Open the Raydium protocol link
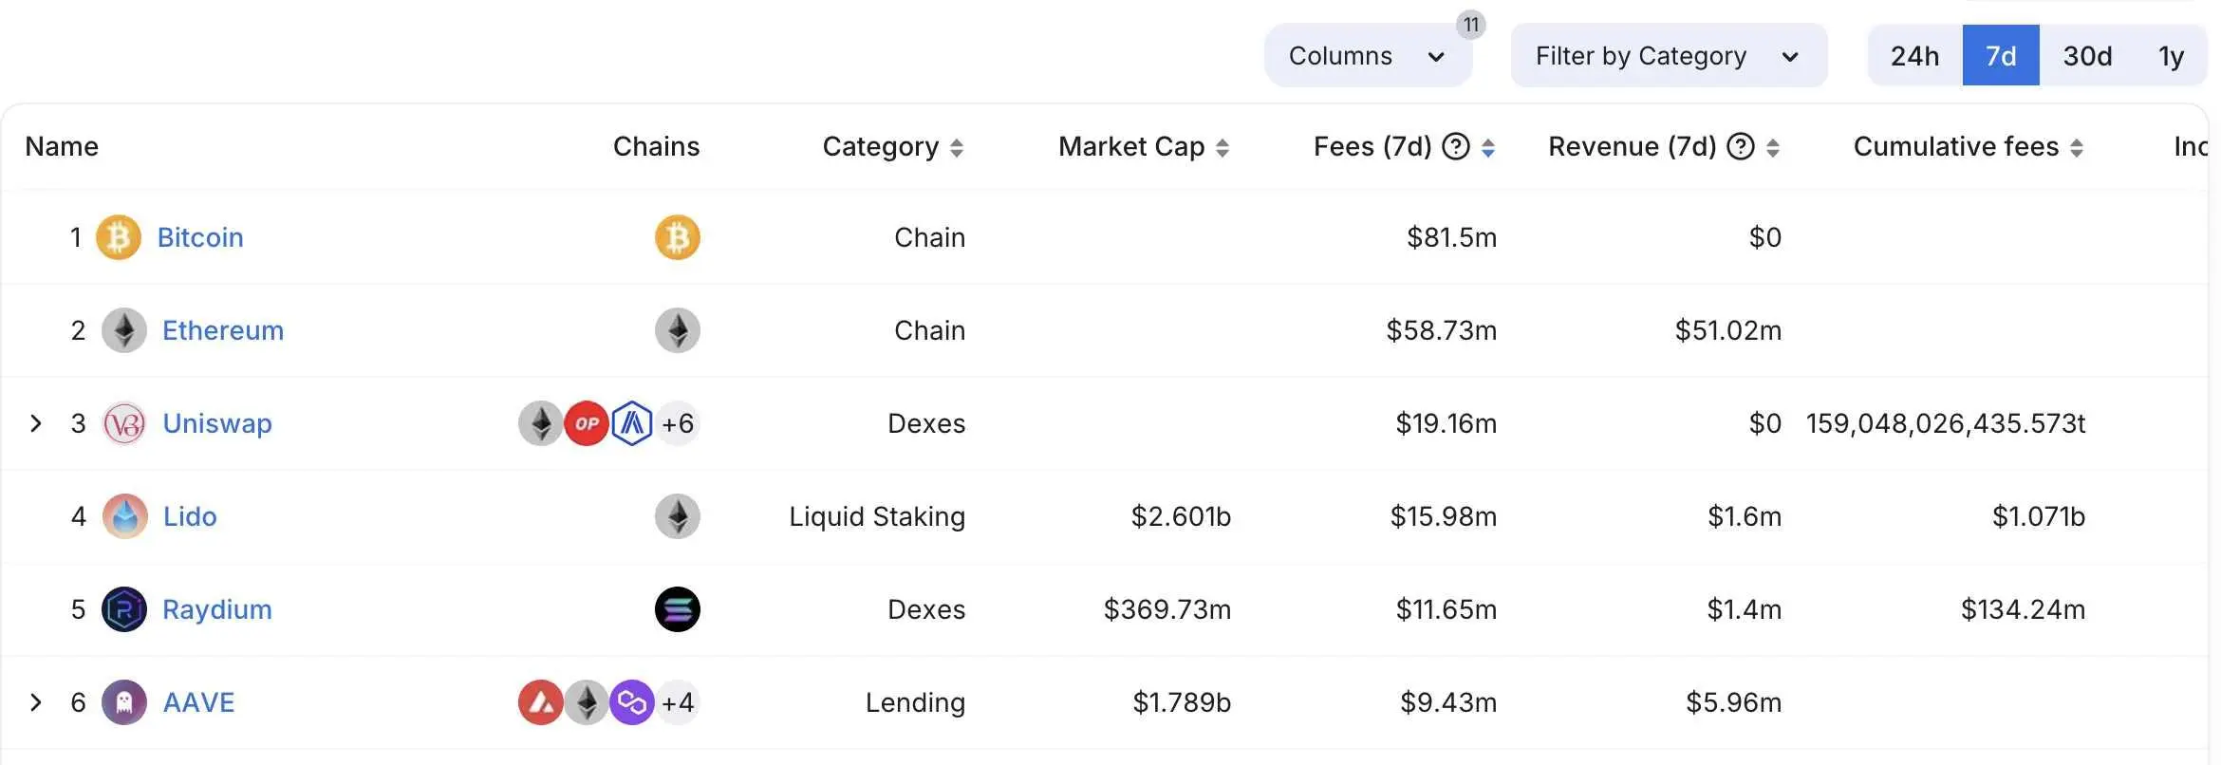This screenshot has width=2221, height=765. pyautogui.click(x=217, y=609)
